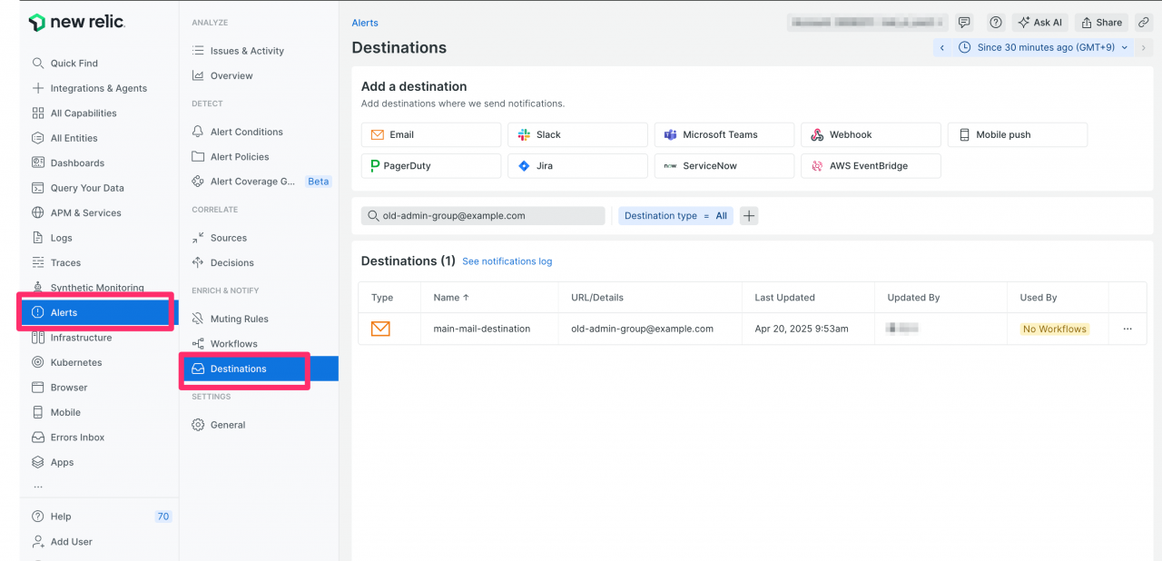Click the Alert Conditions bell icon

(x=198, y=132)
